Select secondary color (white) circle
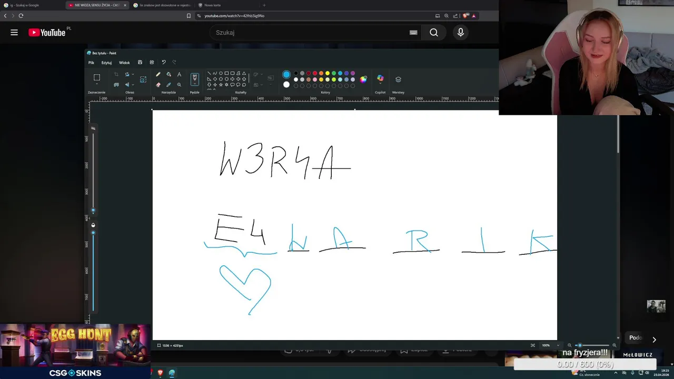The image size is (674, 379). point(286,85)
